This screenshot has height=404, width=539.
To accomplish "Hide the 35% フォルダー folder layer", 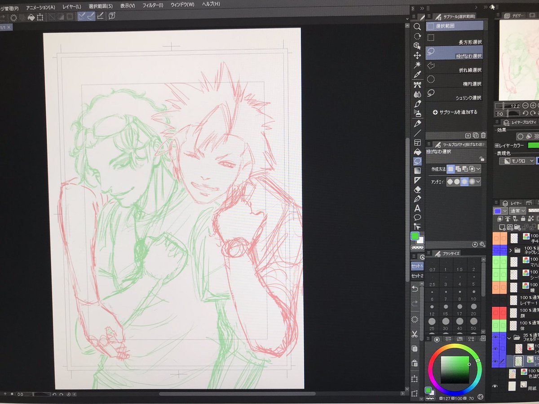I will tap(495, 338).
